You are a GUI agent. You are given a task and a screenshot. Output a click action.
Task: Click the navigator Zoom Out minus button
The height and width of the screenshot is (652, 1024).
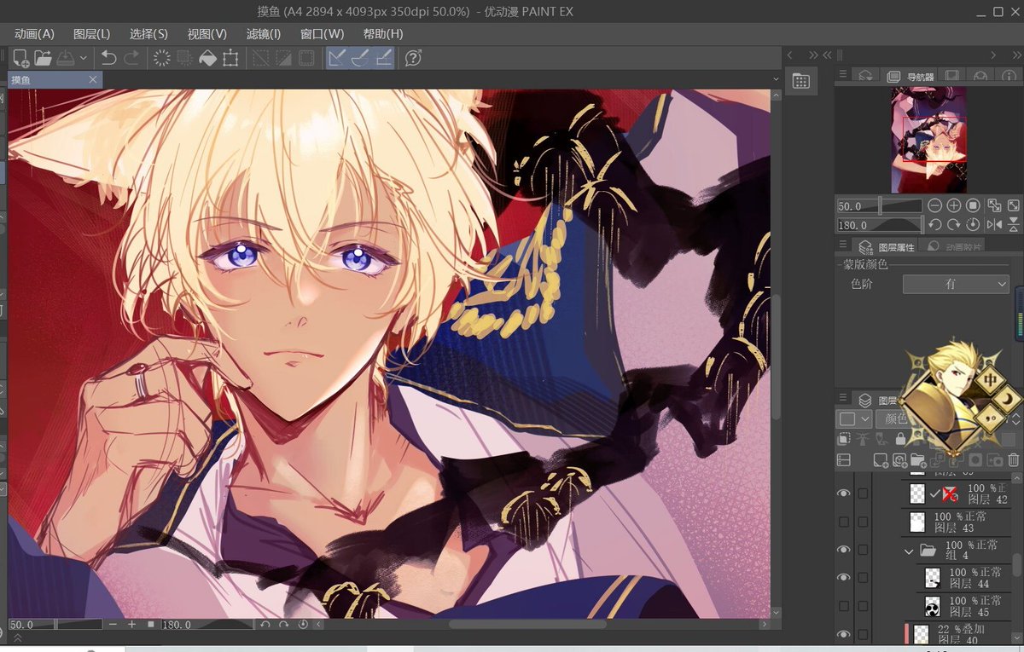coord(935,205)
